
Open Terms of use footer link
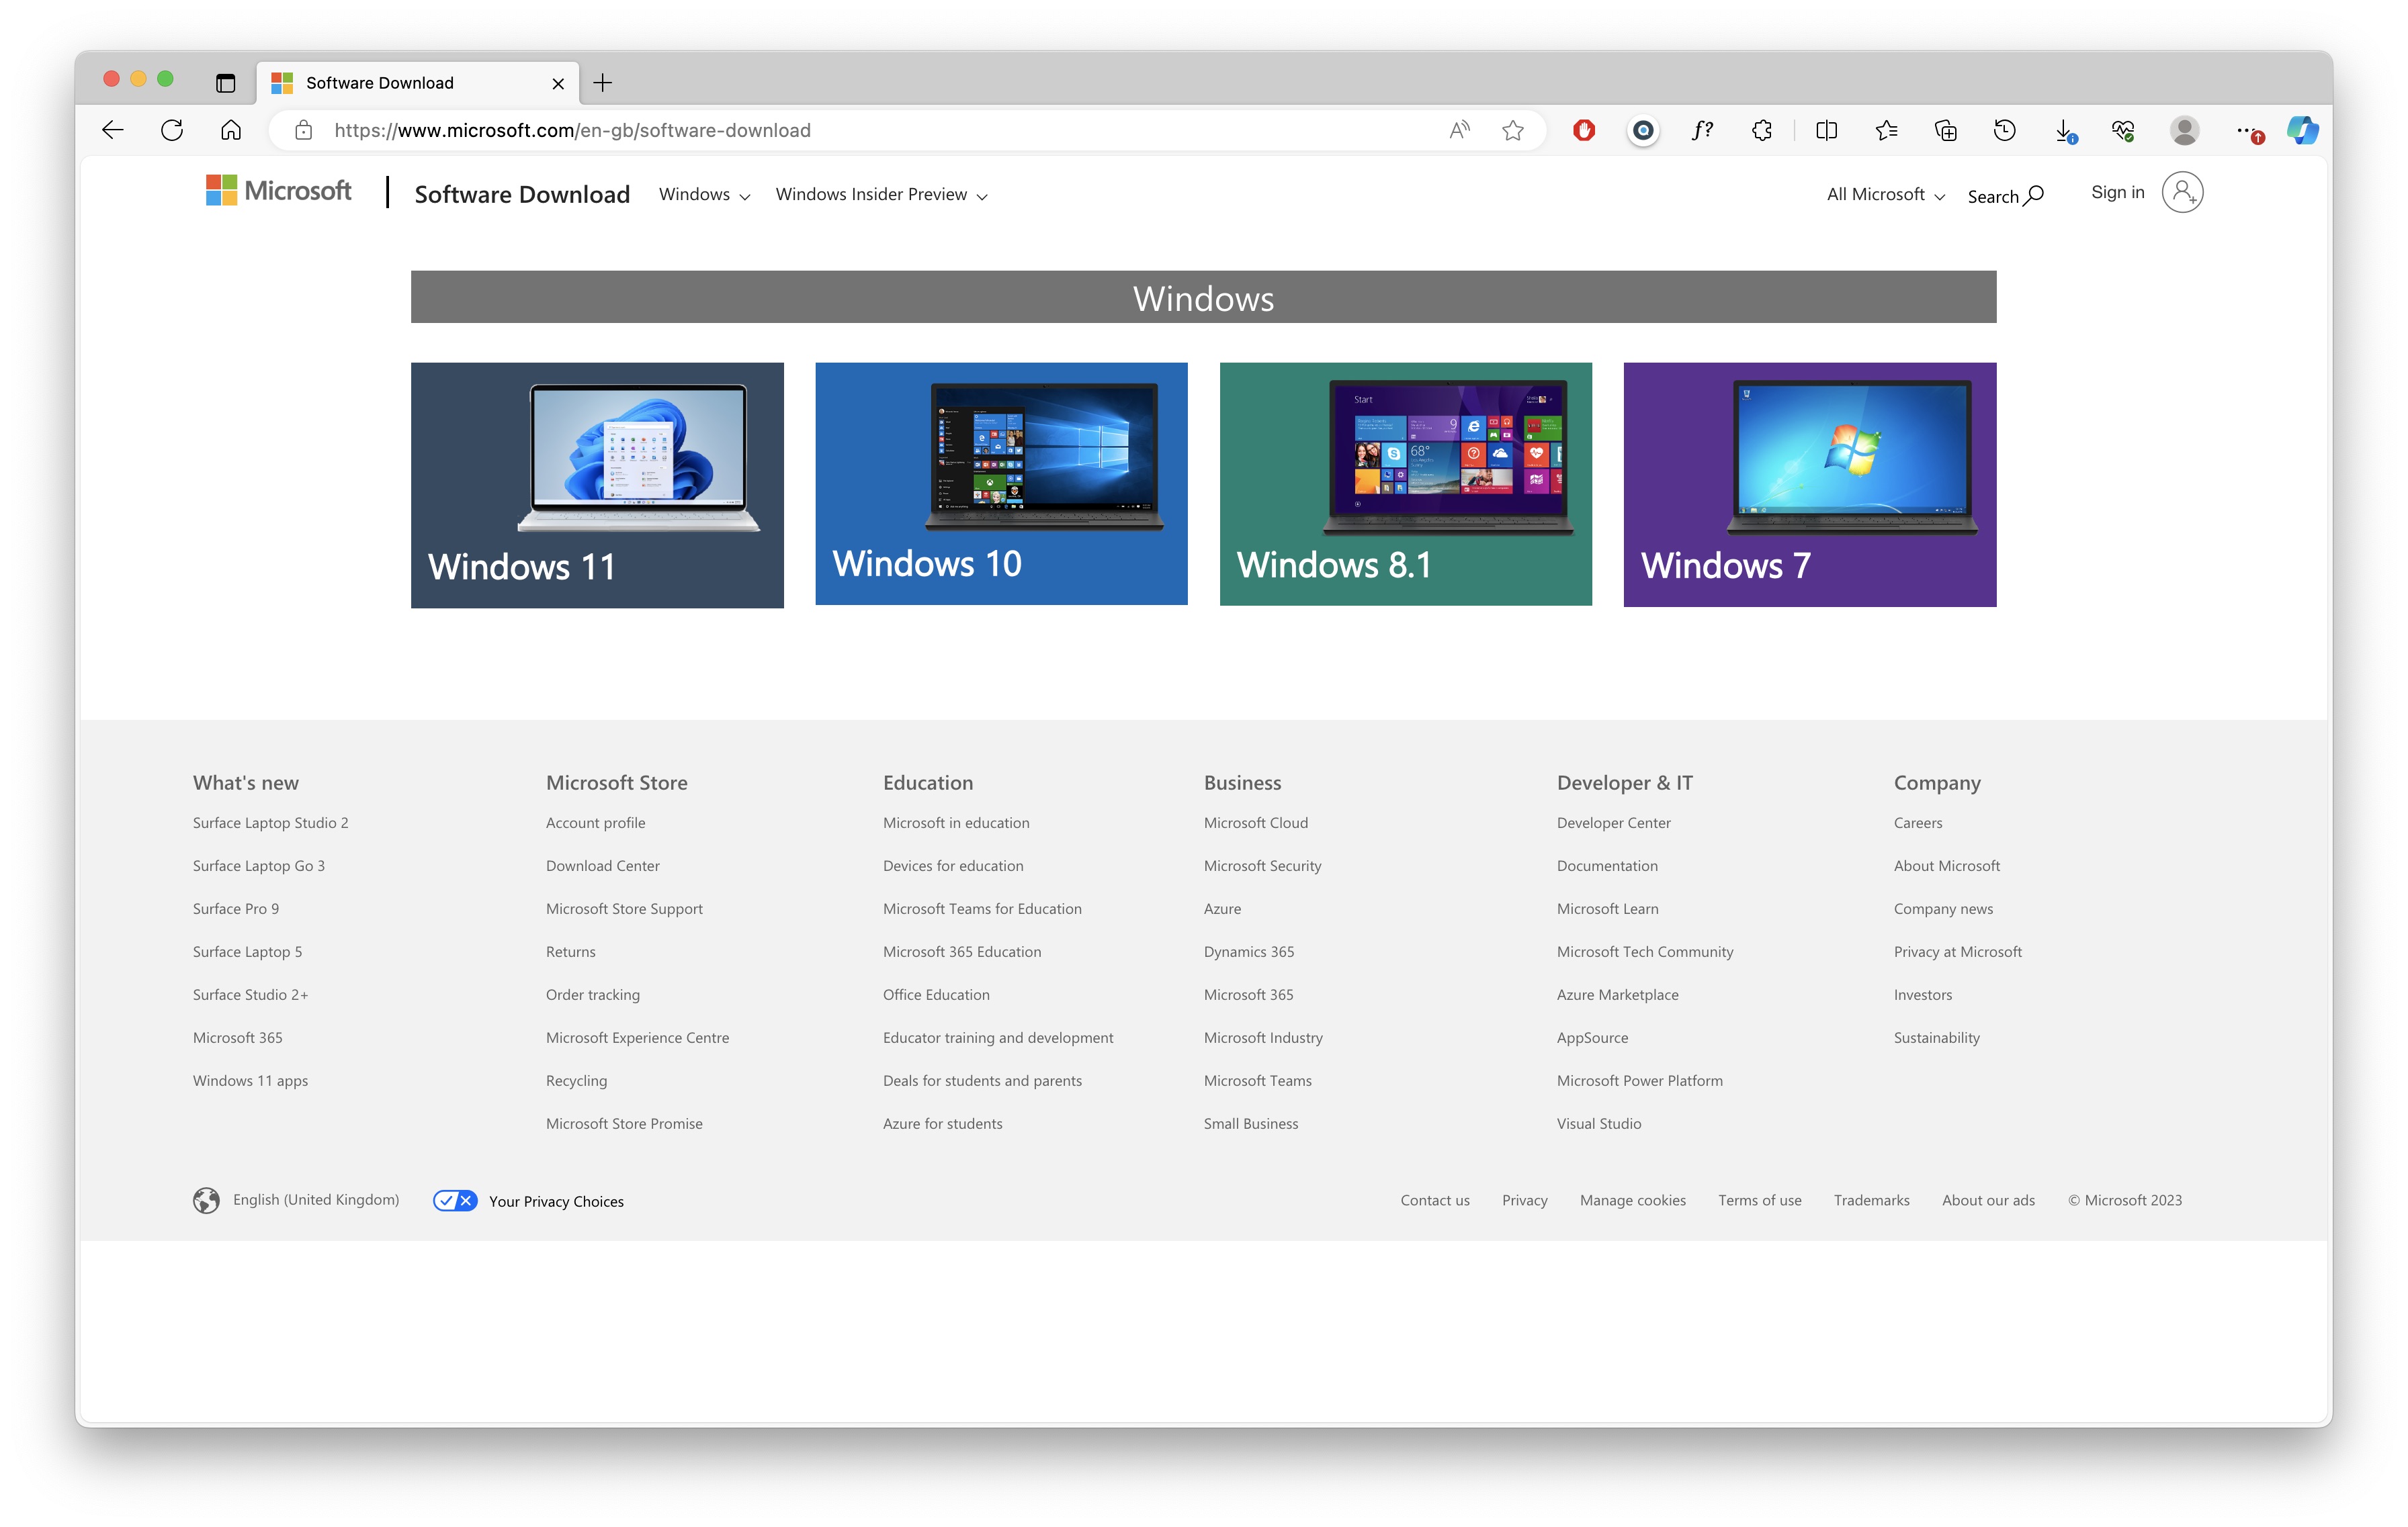pyautogui.click(x=1759, y=1200)
